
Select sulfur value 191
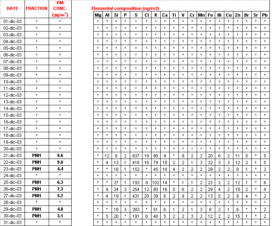(x=136, y=216)
